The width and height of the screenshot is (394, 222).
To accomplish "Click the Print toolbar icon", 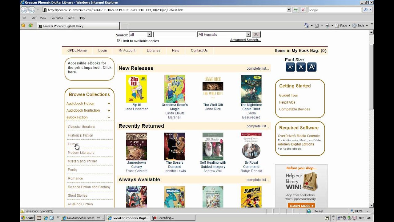I will click(327, 26).
